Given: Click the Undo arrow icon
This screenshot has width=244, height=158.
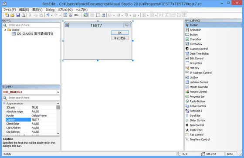Looking at the screenshot, I should pyautogui.click(x=48, y=15).
